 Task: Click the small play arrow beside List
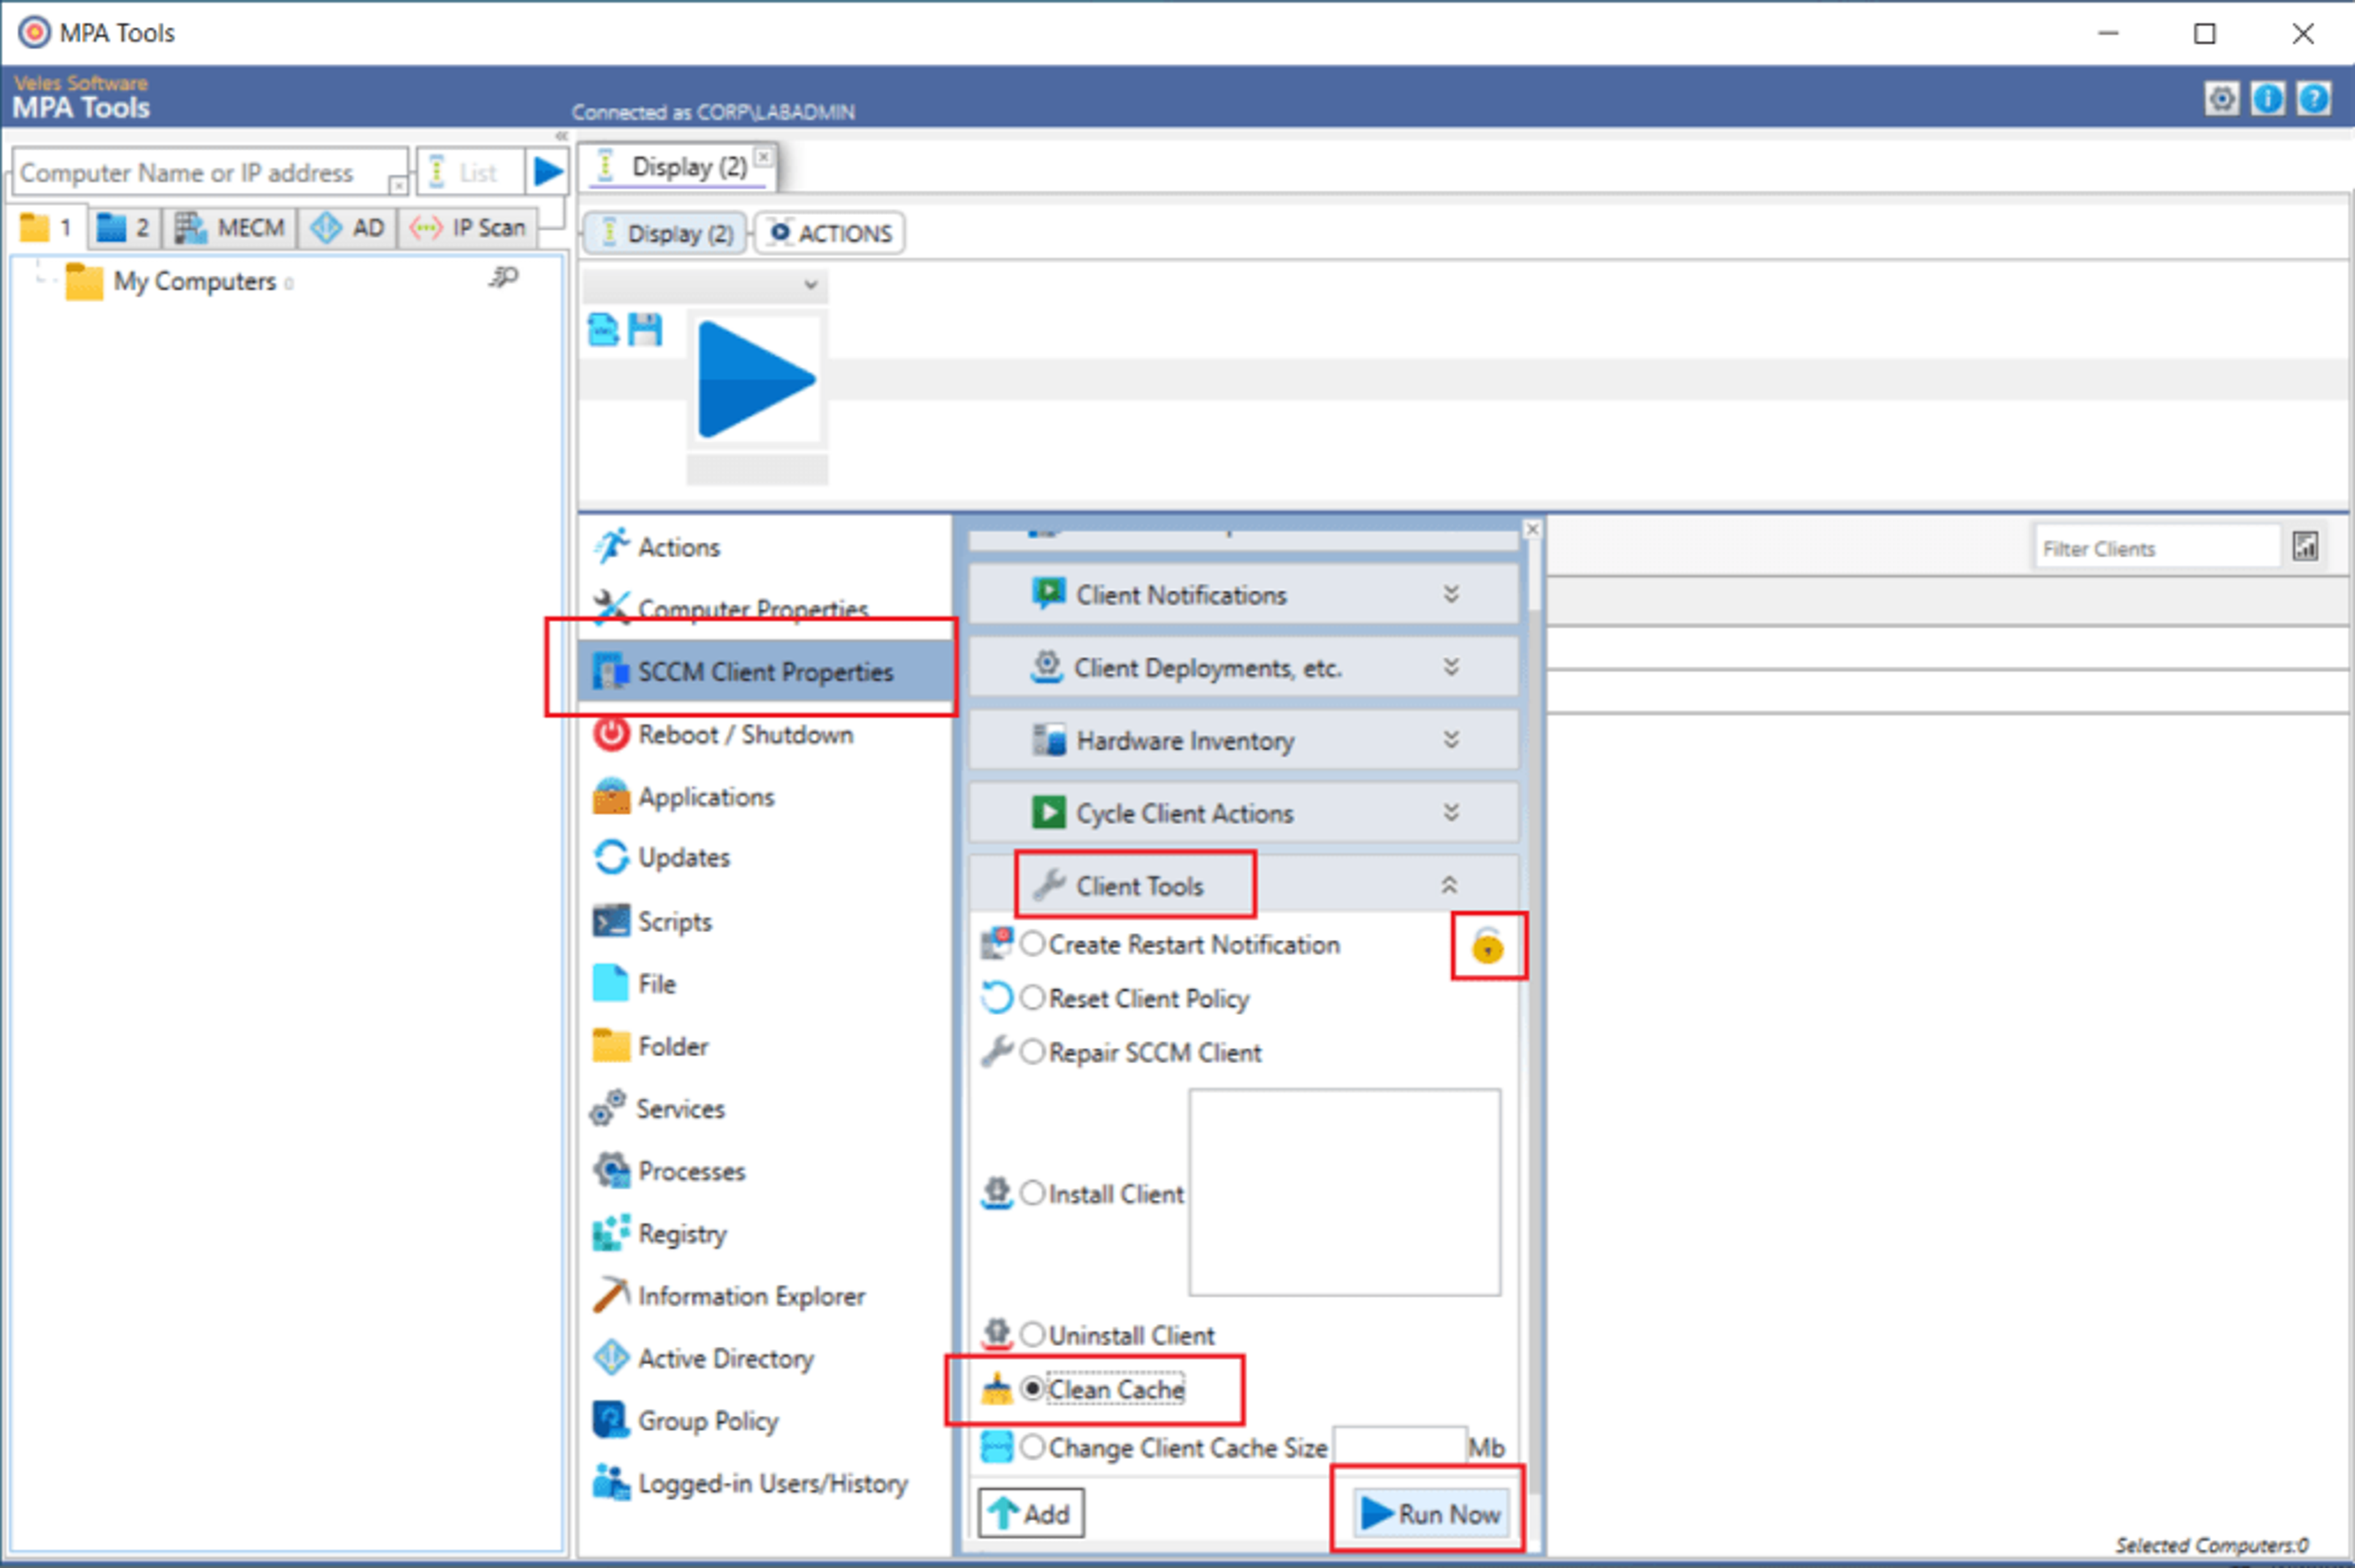pyautogui.click(x=547, y=172)
